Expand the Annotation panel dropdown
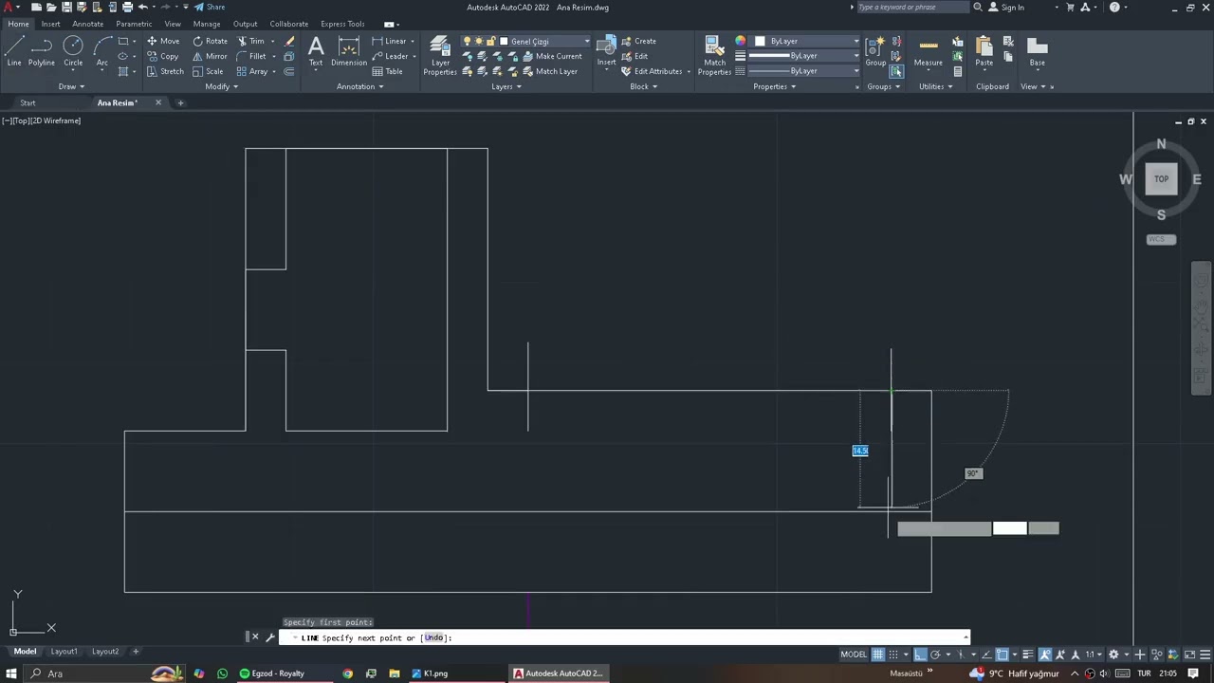The width and height of the screenshot is (1214, 683). coord(360,86)
